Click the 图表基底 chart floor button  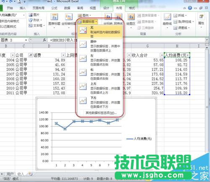tap(147, 21)
